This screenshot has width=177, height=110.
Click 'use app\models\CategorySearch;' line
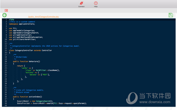[x=24, y=33]
